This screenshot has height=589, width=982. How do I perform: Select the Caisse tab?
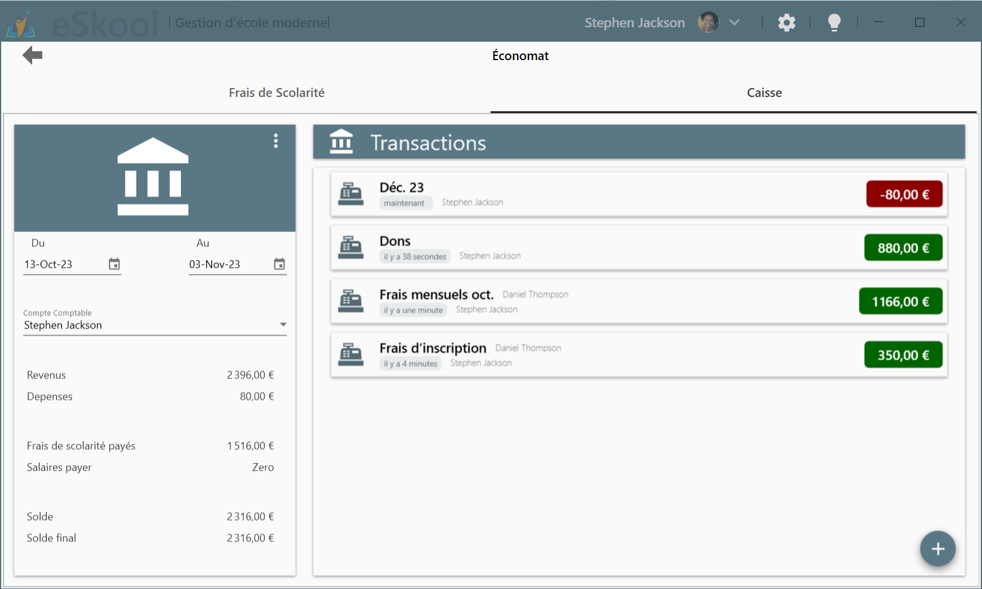point(764,93)
